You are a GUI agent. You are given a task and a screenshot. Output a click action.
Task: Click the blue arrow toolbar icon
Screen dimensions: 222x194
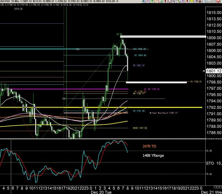pos(144,1)
